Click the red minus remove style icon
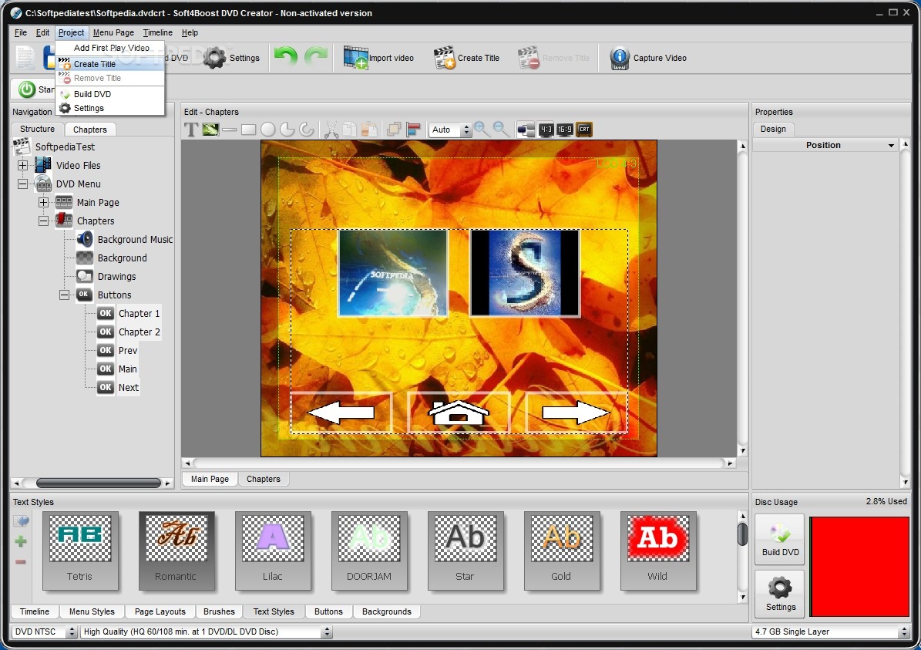Screen dimensions: 921x650 (x=21, y=562)
